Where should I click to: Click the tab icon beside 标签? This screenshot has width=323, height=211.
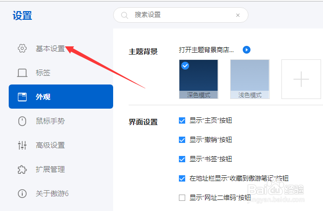click(22, 73)
